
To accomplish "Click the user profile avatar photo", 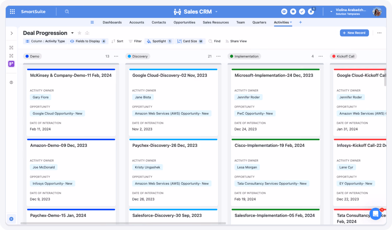I will [x=377, y=12].
